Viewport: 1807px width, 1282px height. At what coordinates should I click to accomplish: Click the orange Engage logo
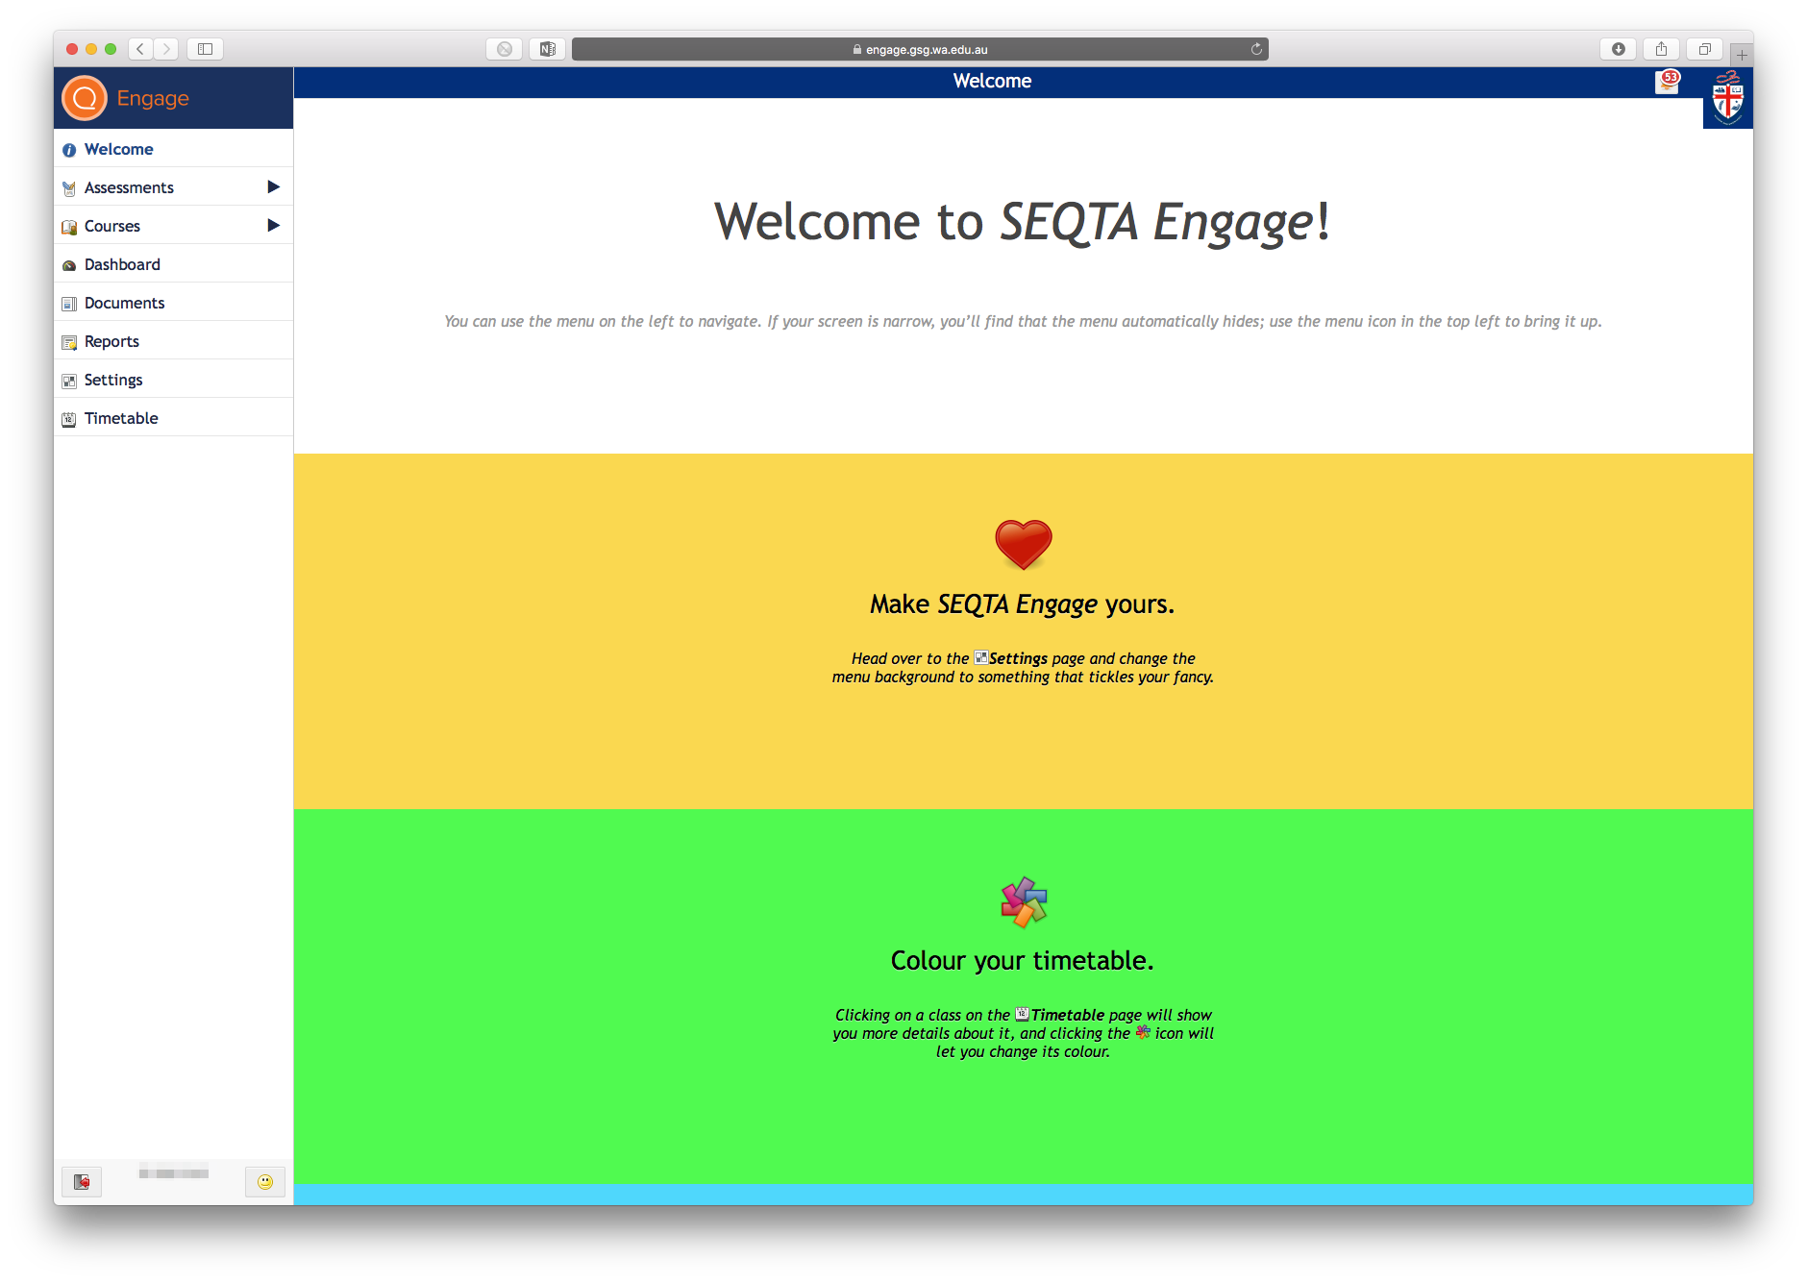click(x=84, y=97)
